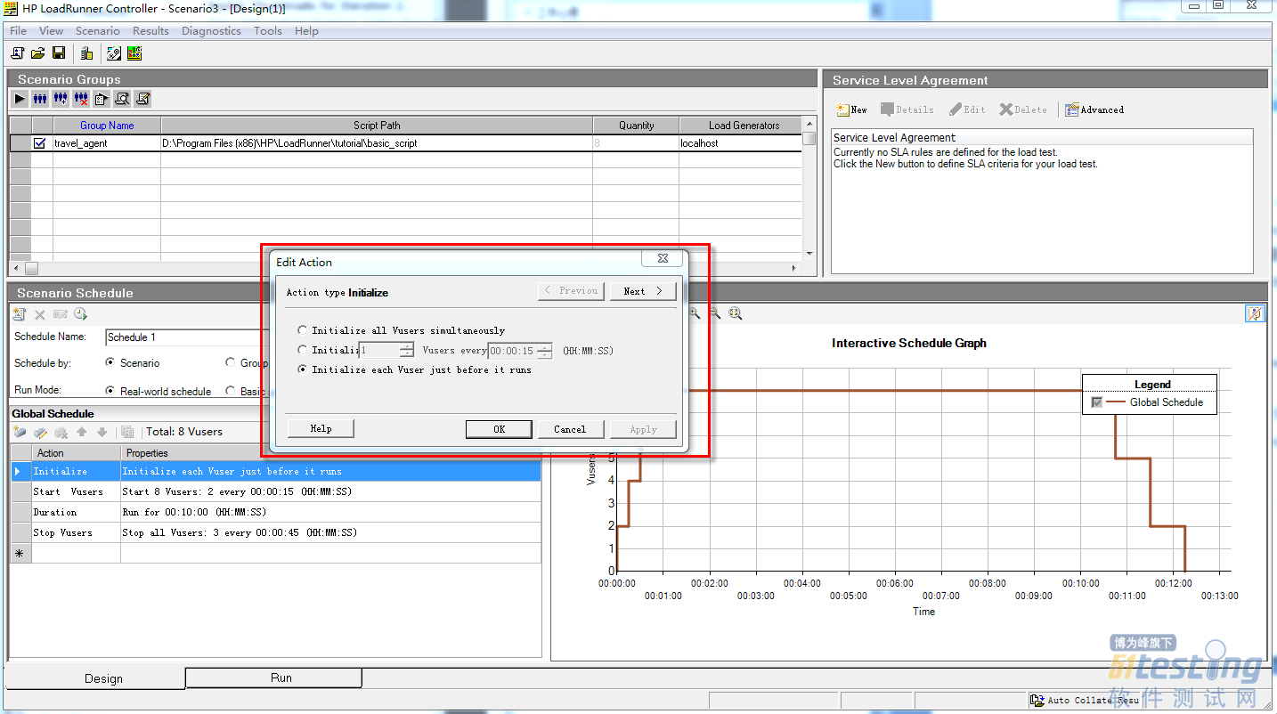Click the Design view toolbar icon
Image resolution: width=1277 pixels, height=714 pixels.
pyautogui.click(x=114, y=53)
